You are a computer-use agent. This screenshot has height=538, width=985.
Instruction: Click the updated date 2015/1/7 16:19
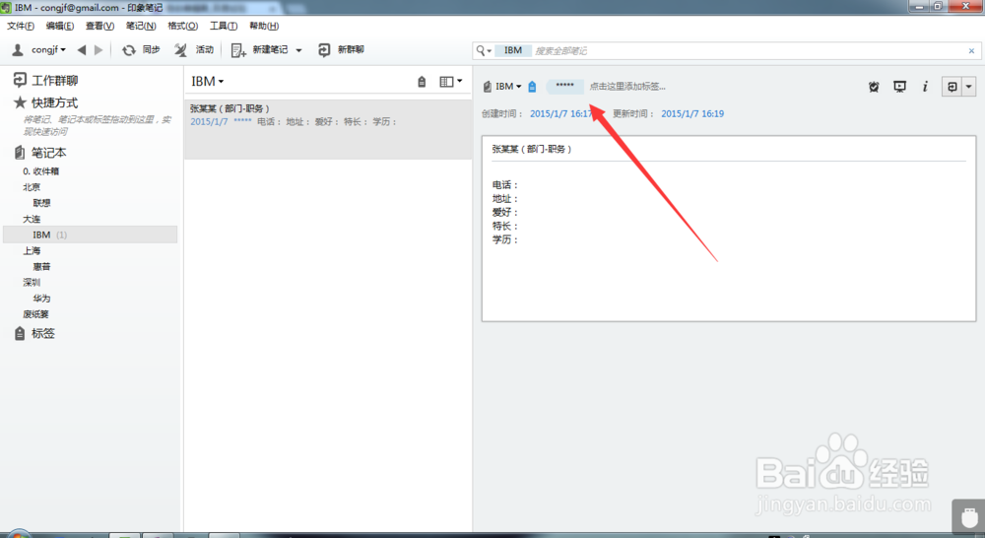692,113
